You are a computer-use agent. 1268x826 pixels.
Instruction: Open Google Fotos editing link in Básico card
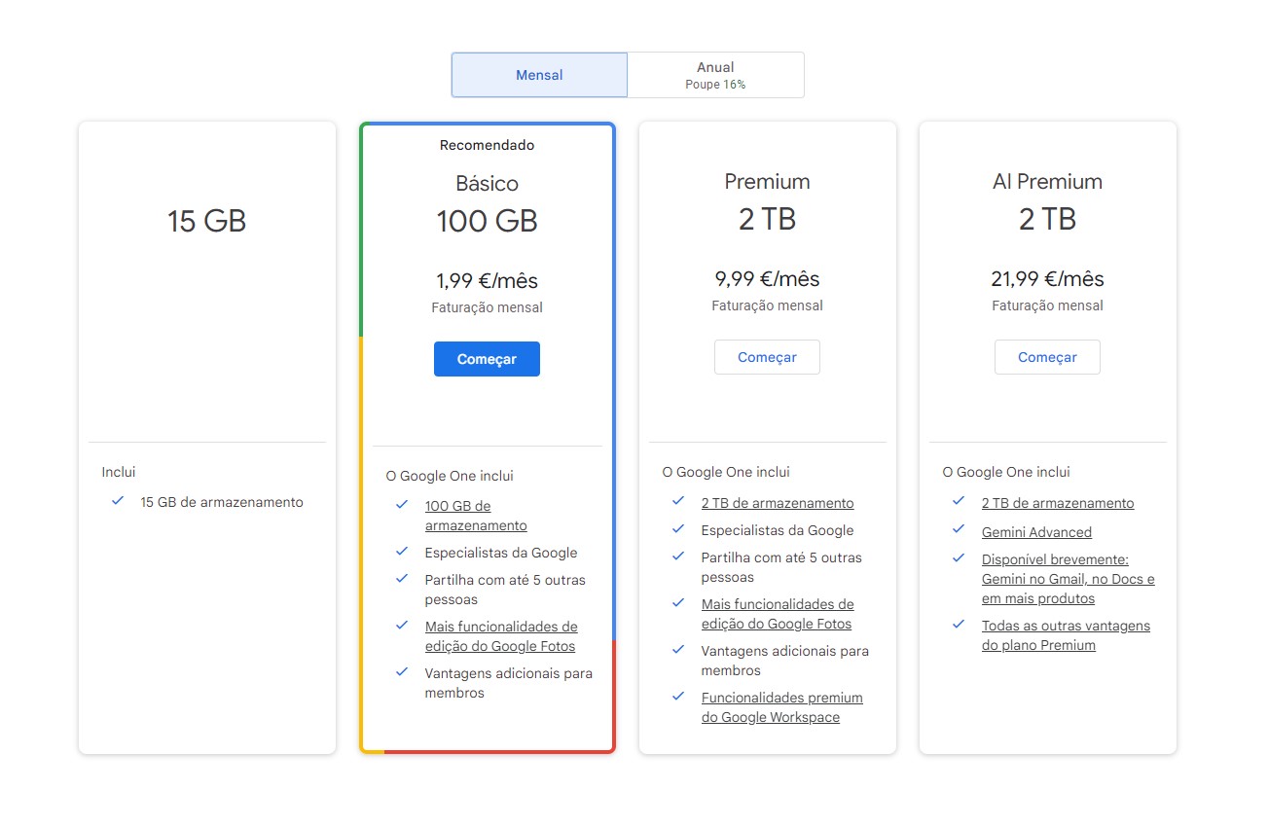click(501, 636)
